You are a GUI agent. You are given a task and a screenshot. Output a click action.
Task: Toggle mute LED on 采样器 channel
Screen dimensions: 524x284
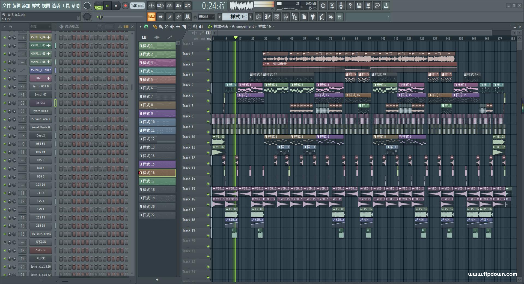pyautogui.click(x=5, y=242)
